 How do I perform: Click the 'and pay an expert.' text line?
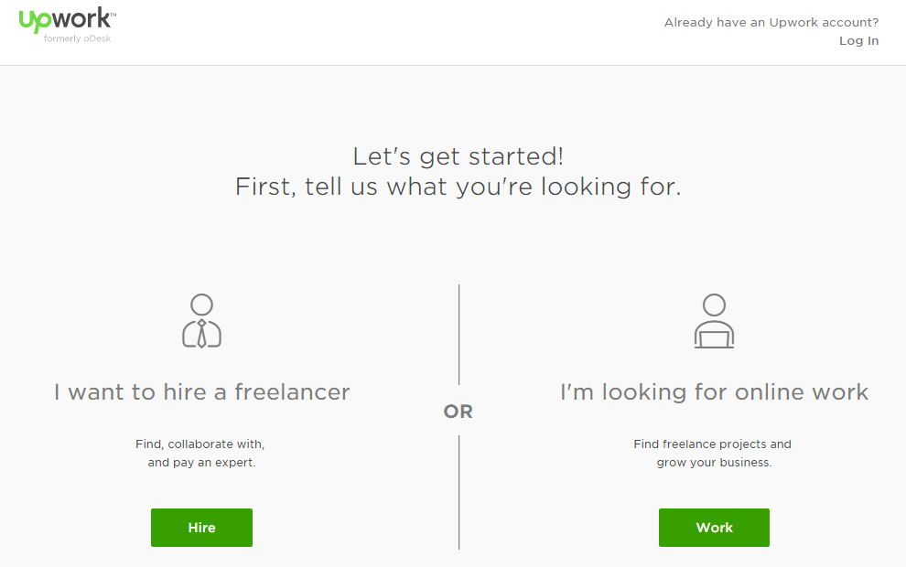click(201, 463)
